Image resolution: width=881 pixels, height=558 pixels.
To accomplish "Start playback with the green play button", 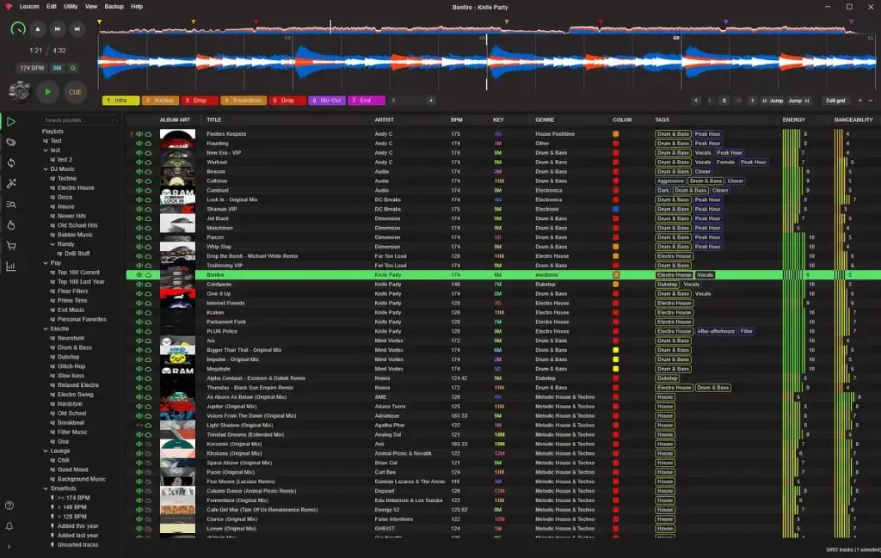I will (x=48, y=91).
